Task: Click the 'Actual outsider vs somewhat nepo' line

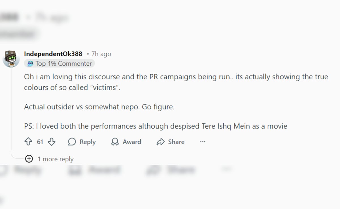Action: click(99, 107)
